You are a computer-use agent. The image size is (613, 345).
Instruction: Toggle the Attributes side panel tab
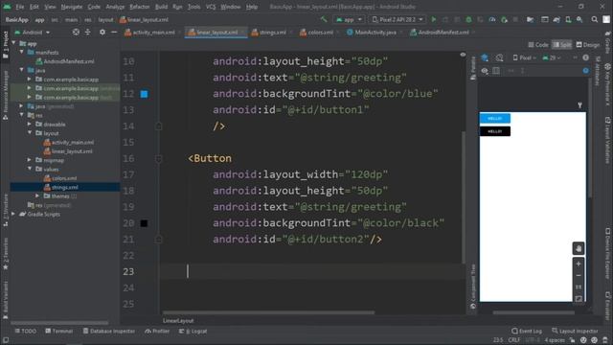[598, 71]
